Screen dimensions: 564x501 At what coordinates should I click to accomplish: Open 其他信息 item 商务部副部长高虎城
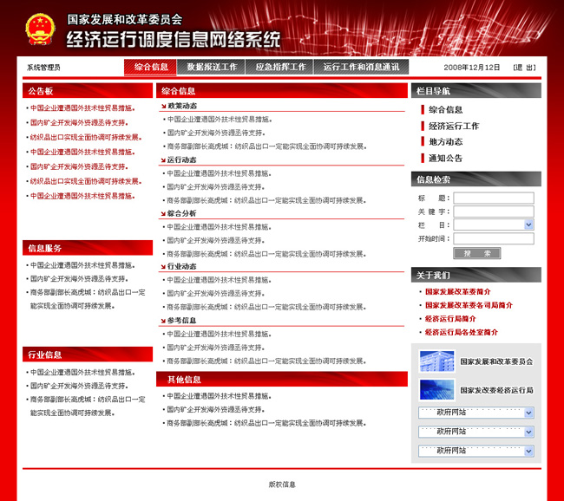pos(266,423)
